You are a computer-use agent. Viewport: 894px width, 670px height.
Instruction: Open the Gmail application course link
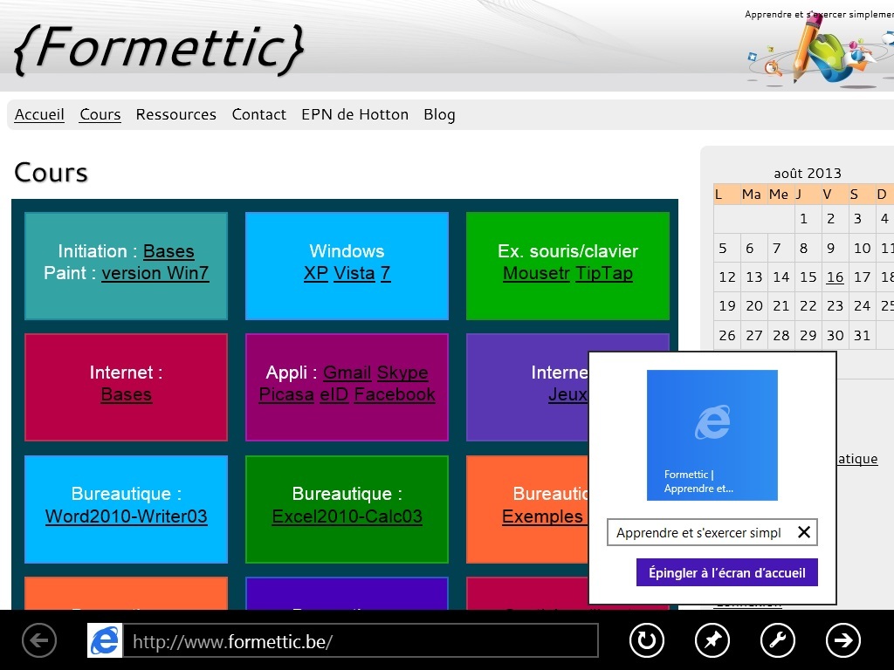click(x=347, y=373)
